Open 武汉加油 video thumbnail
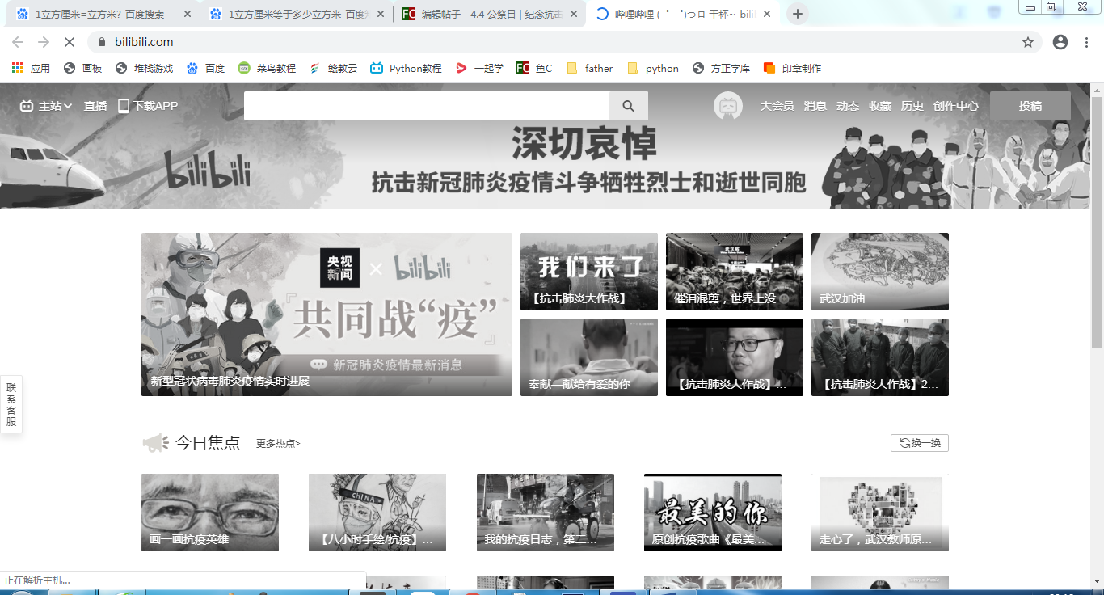Image resolution: width=1104 pixels, height=595 pixels. coord(880,272)
